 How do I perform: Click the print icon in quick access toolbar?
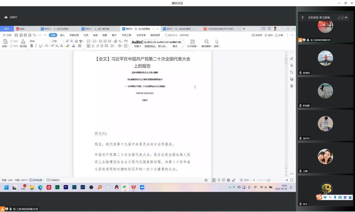point(25,35)
